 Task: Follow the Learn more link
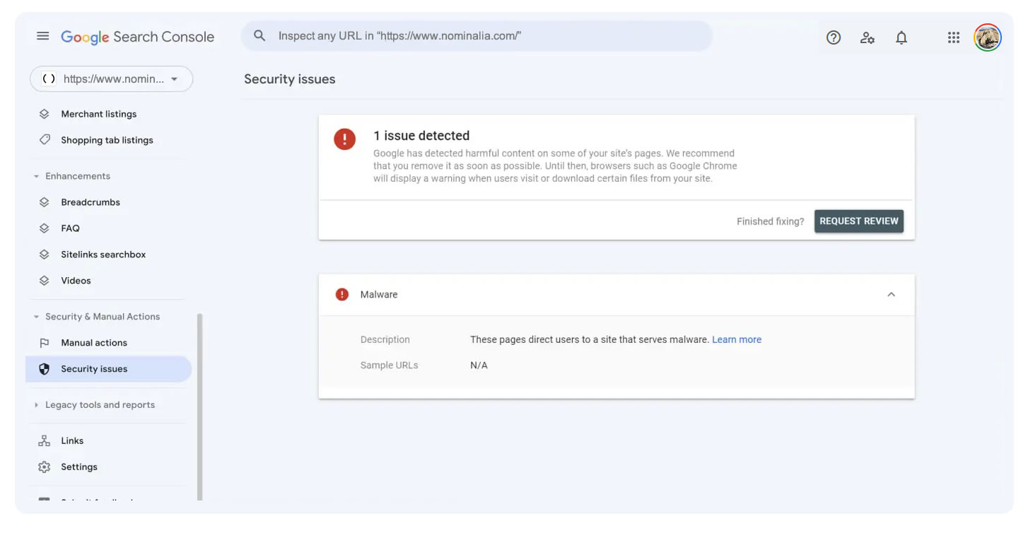click(x=737, y=339)
